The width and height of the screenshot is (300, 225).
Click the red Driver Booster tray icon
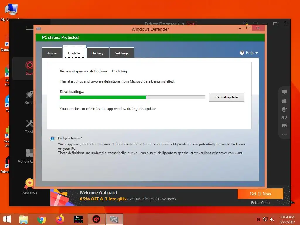point(258,219)
